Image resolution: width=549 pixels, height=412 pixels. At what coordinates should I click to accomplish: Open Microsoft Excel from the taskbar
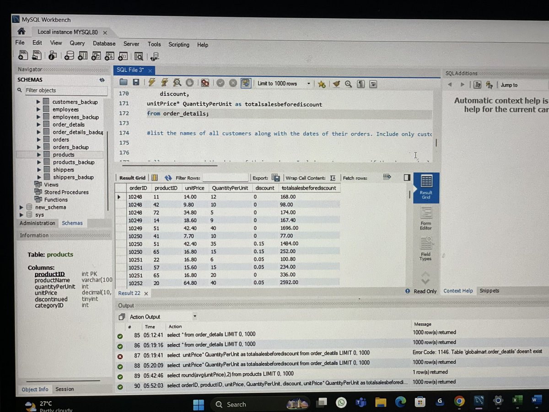pyautogui.click(x=517, y=401)
